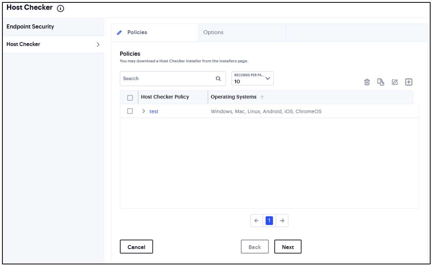Click the search magnifier icon
433x266 pixels.
pyautogui.click(x=218, y=78)
